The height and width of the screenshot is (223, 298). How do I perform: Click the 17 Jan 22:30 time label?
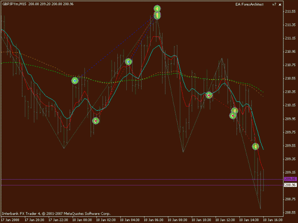(58, 220)
